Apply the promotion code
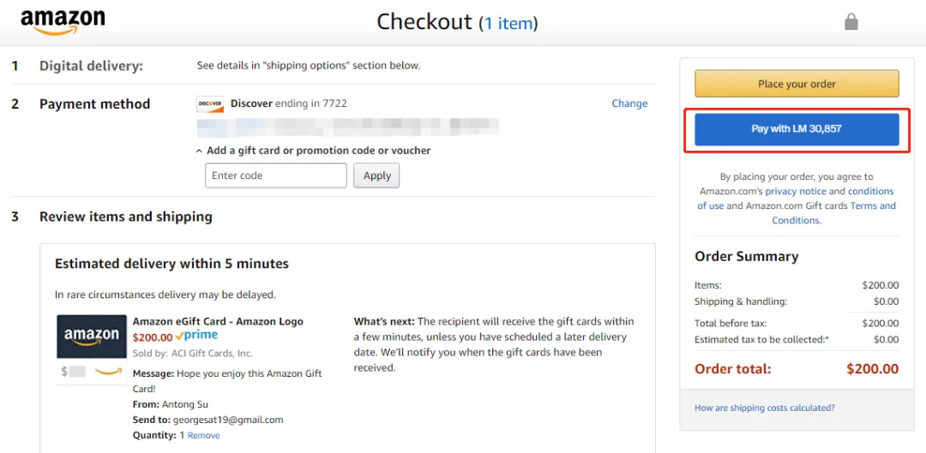The width and height of the screenshot is (926, 453). (376, 176)
